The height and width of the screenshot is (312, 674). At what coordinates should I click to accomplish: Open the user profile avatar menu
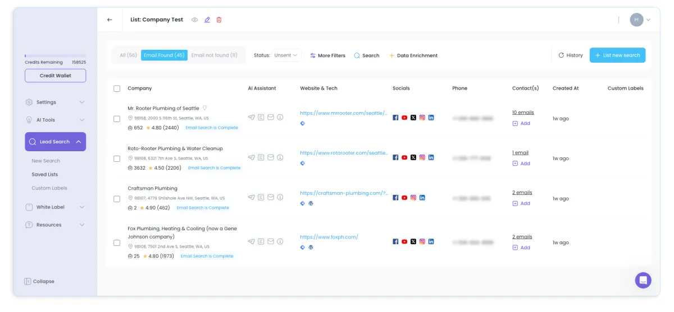pyautogui.click(x=640, y=20)
